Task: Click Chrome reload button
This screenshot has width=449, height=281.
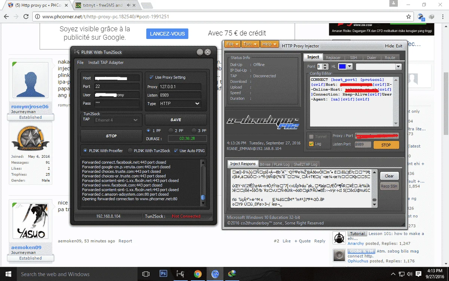Action: (26, 17)
